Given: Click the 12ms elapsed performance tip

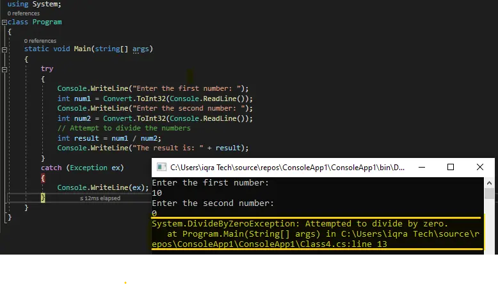Looking at the screenshot, I should [x=100, y=198].
